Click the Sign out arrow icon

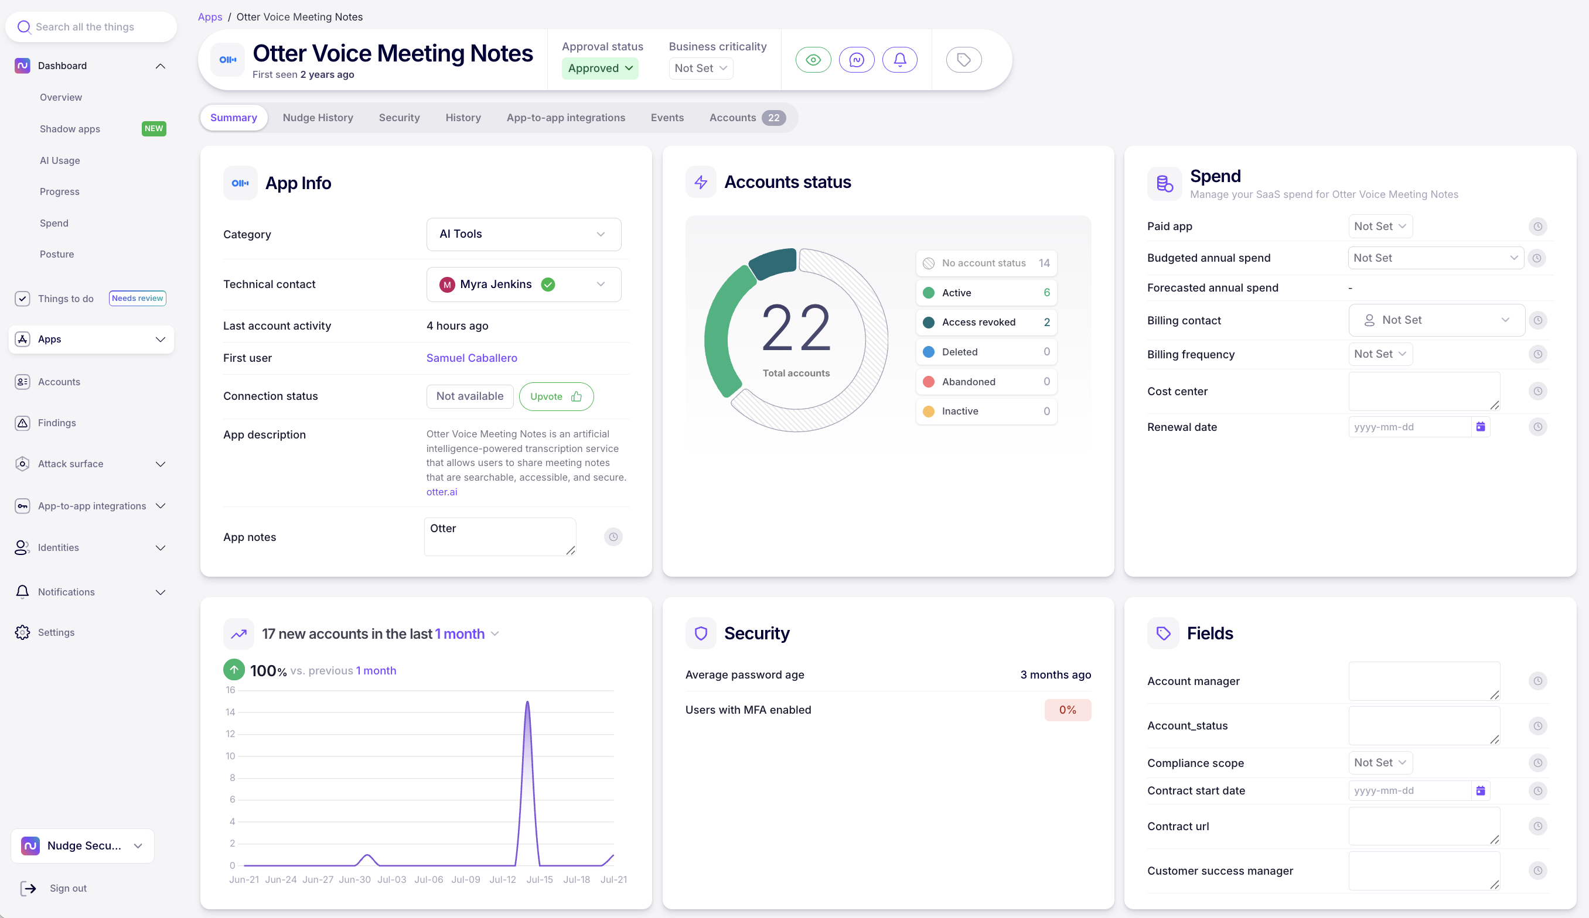point(28,888)
